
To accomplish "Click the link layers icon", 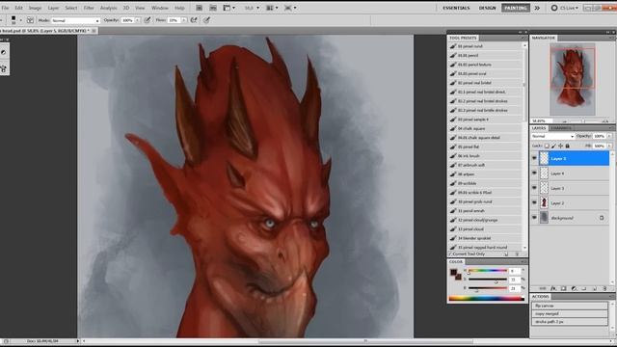I will point(543,289).
